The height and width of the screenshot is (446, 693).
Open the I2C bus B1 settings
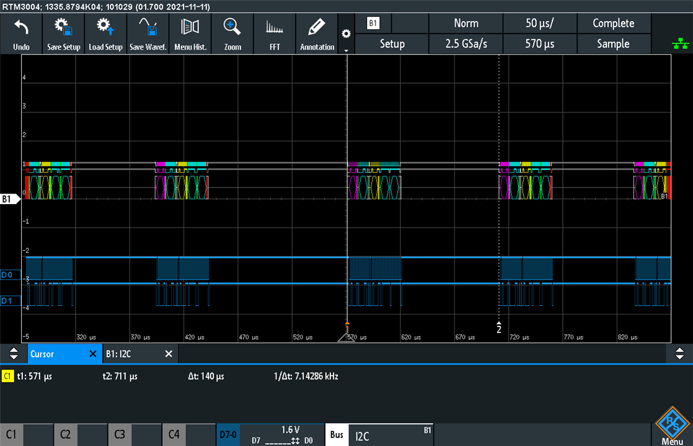tap(391, 434)
